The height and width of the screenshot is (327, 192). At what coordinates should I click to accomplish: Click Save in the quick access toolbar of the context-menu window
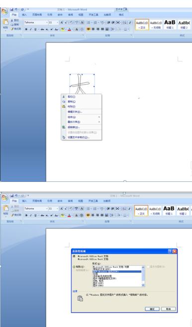click(12, 9)
